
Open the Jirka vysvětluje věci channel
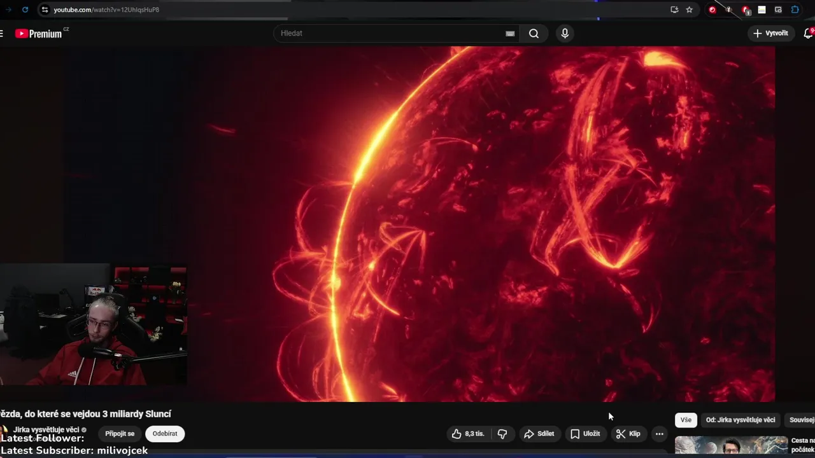[x=46, y=429]
